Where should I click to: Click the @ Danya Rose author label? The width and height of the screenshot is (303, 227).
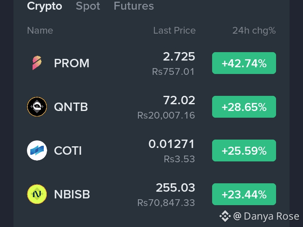[x=266, y=216]
